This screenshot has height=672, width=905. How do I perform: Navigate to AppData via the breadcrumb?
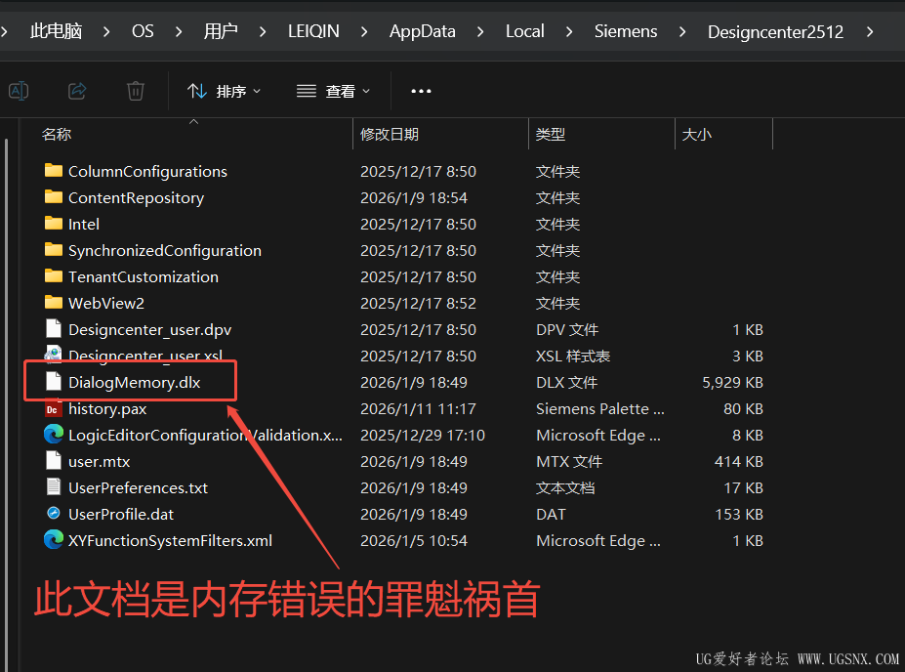[422, 30]
